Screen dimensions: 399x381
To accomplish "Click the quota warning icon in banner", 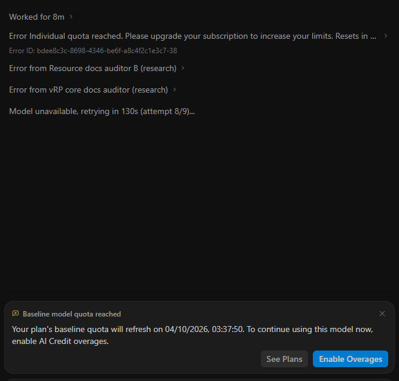I will 16,314.
